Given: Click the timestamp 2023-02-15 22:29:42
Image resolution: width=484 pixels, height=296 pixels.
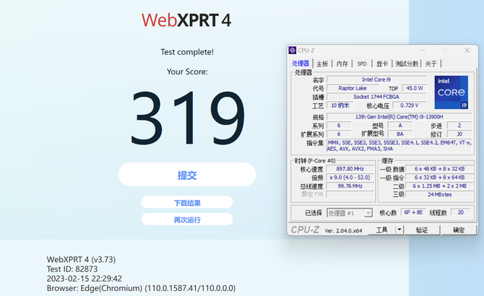Looking at the screenshot, I should (85, 279).
